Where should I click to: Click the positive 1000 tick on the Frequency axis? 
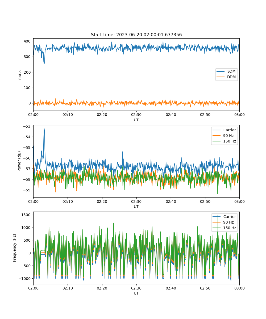pos(27,228)
